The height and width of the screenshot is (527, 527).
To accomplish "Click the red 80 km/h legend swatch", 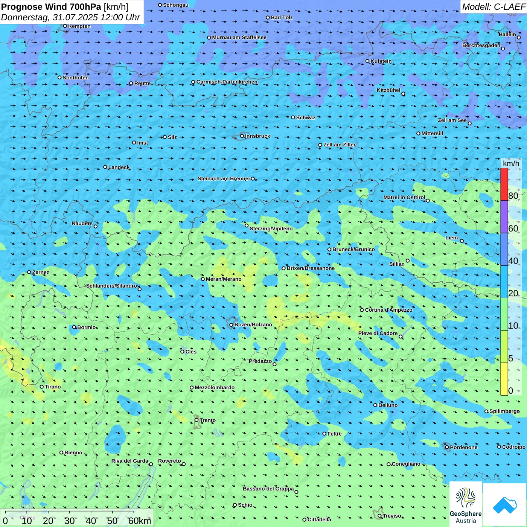I will point(504,184).
